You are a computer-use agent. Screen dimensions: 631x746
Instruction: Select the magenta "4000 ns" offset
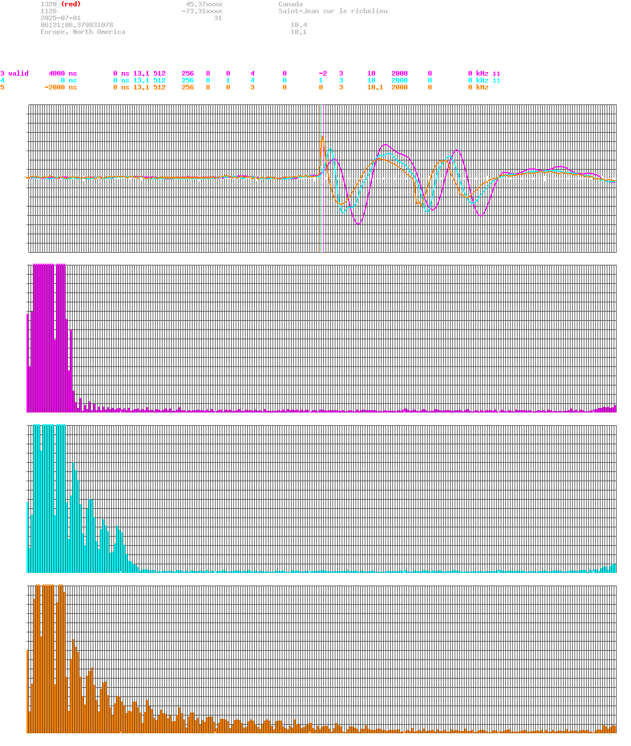(x=63, y=73)
